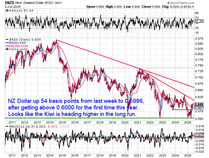Click the MACD axis label '0.010'
Screen dimensions: 209x158
coord(200,130)
